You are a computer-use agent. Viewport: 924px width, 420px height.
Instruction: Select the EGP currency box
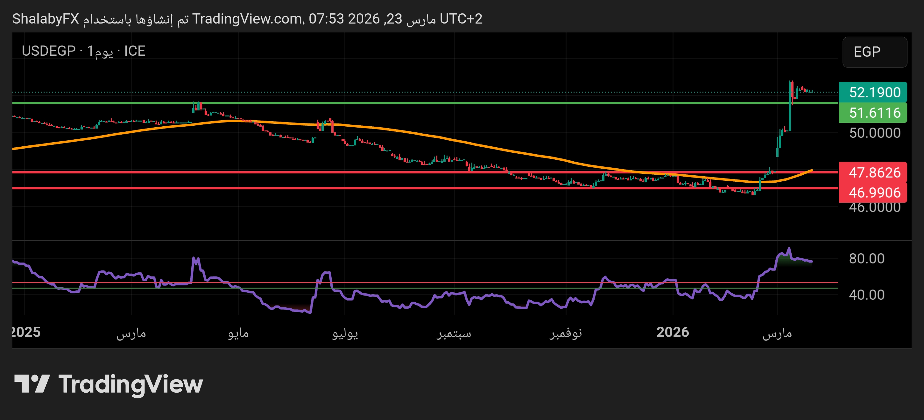coord(874,52)
